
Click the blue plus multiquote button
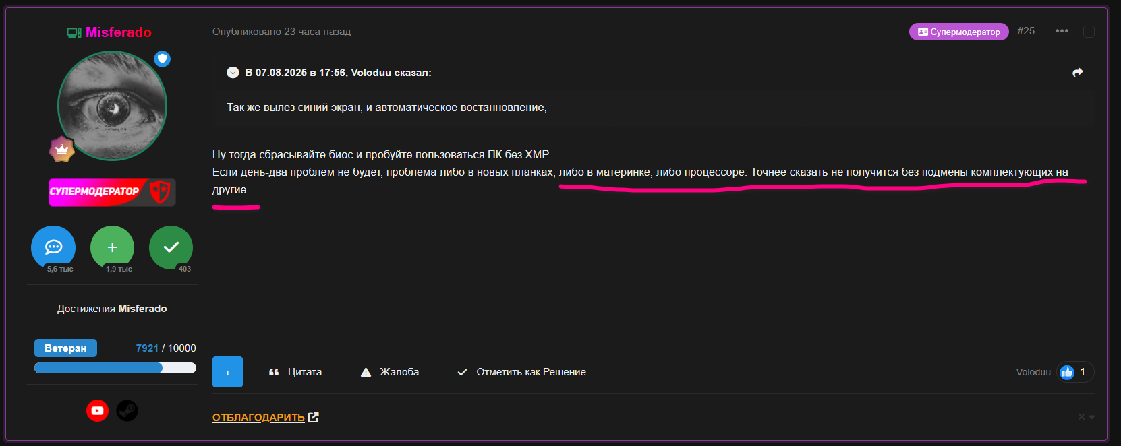click(227, 372)
